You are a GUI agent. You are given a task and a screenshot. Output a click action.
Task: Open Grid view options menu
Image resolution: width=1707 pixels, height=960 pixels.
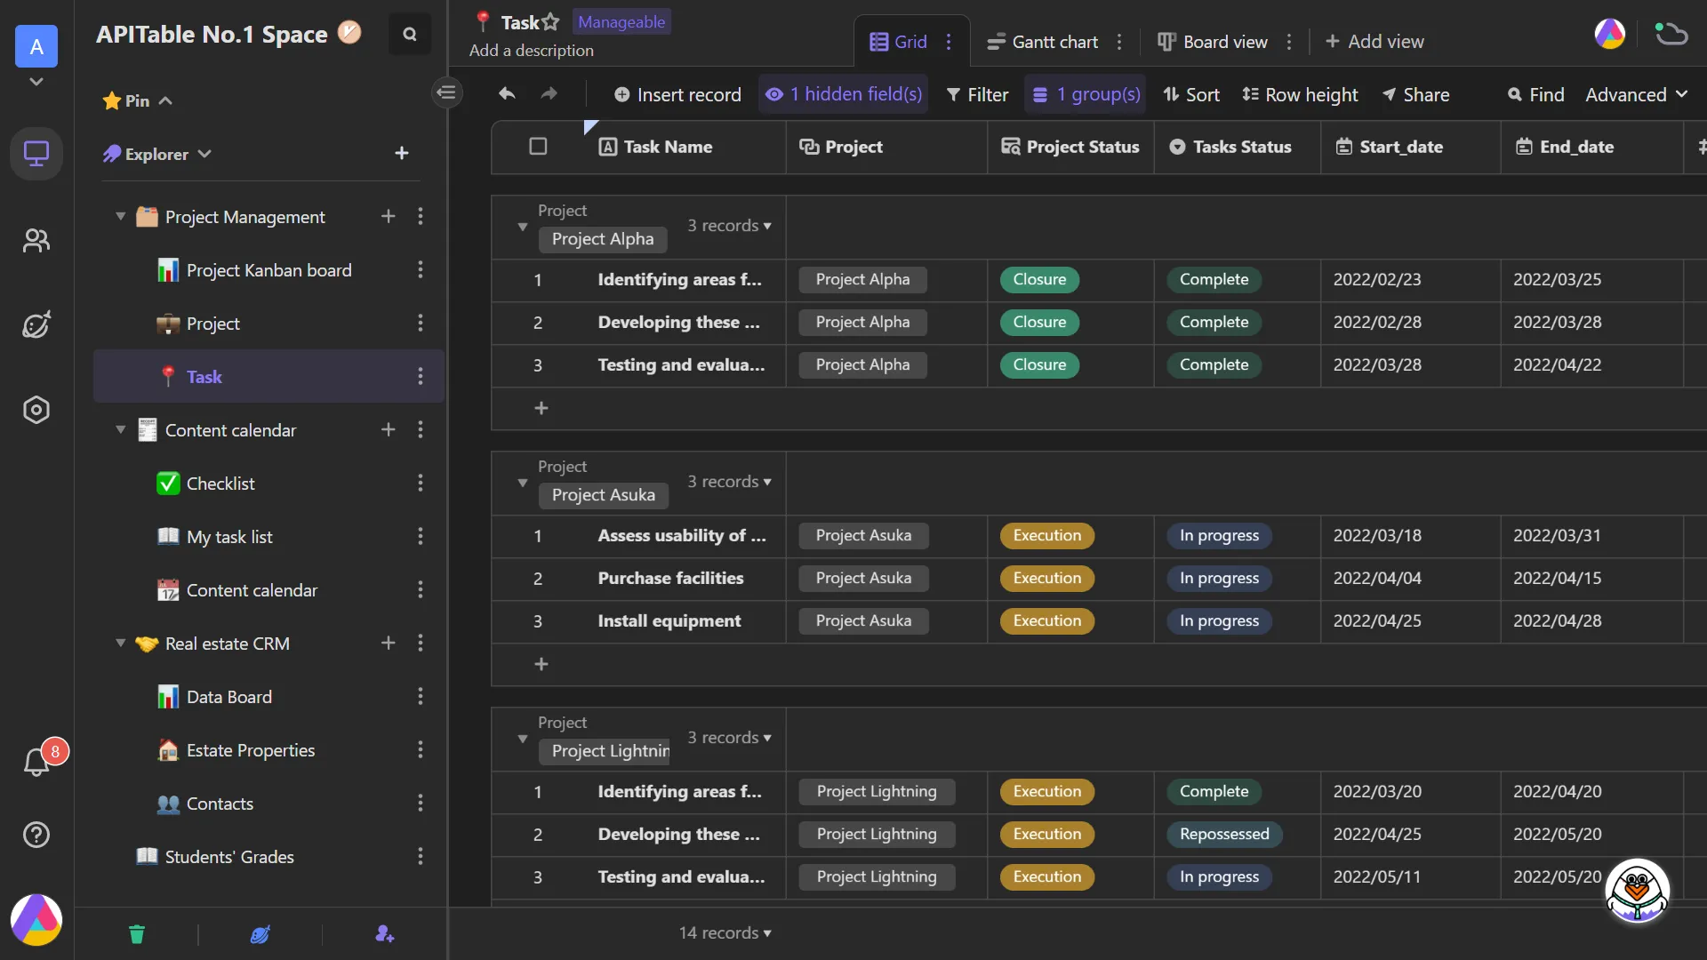947,41
